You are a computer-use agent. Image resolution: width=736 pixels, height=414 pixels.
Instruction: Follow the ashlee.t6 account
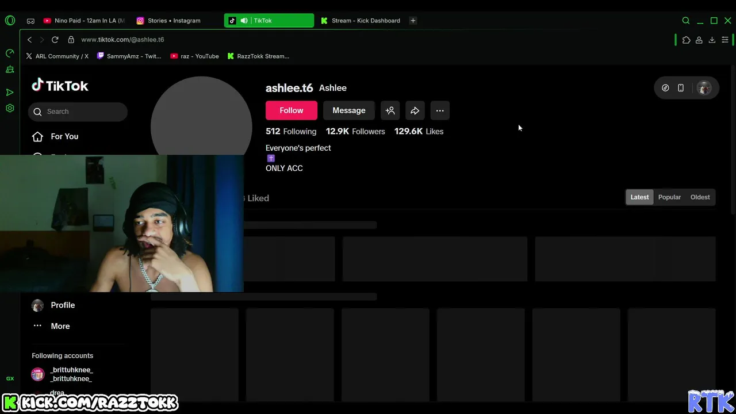[292, 110]
